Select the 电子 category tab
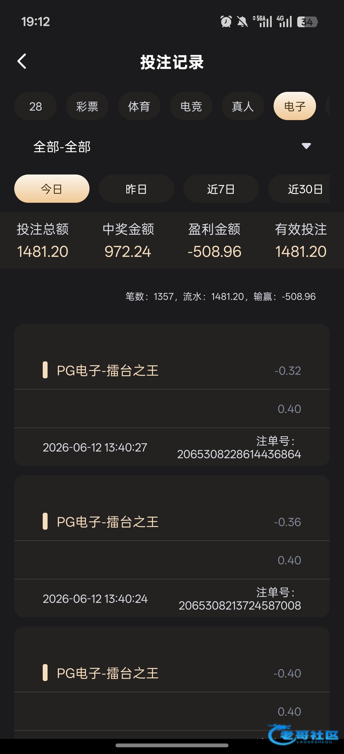This screenshot has width=344, height=754. 295,106
